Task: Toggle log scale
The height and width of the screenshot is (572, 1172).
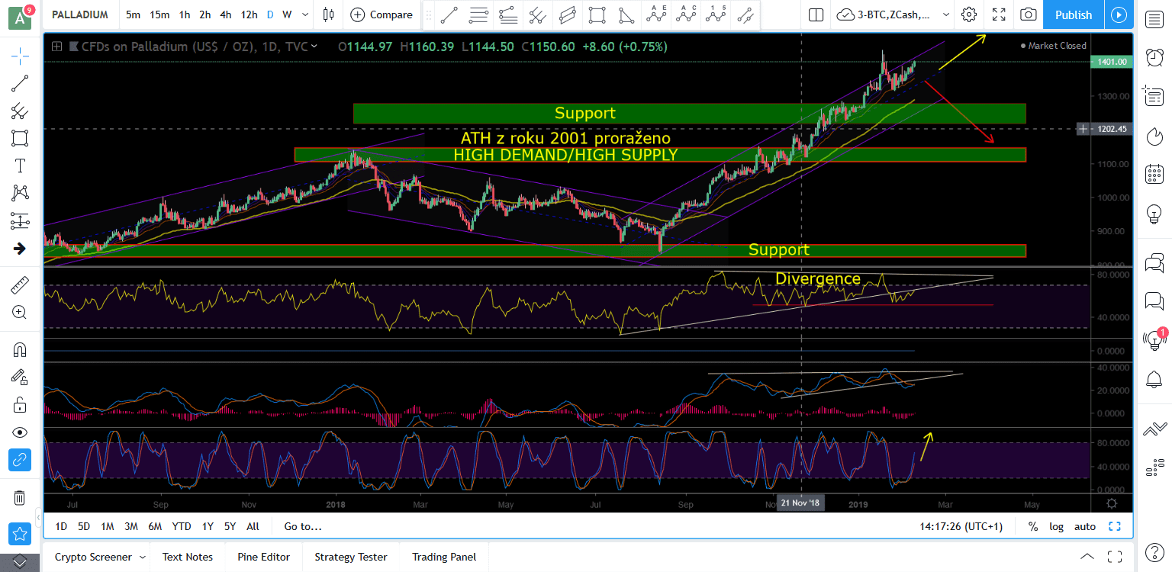Action: click(1057, 526)
